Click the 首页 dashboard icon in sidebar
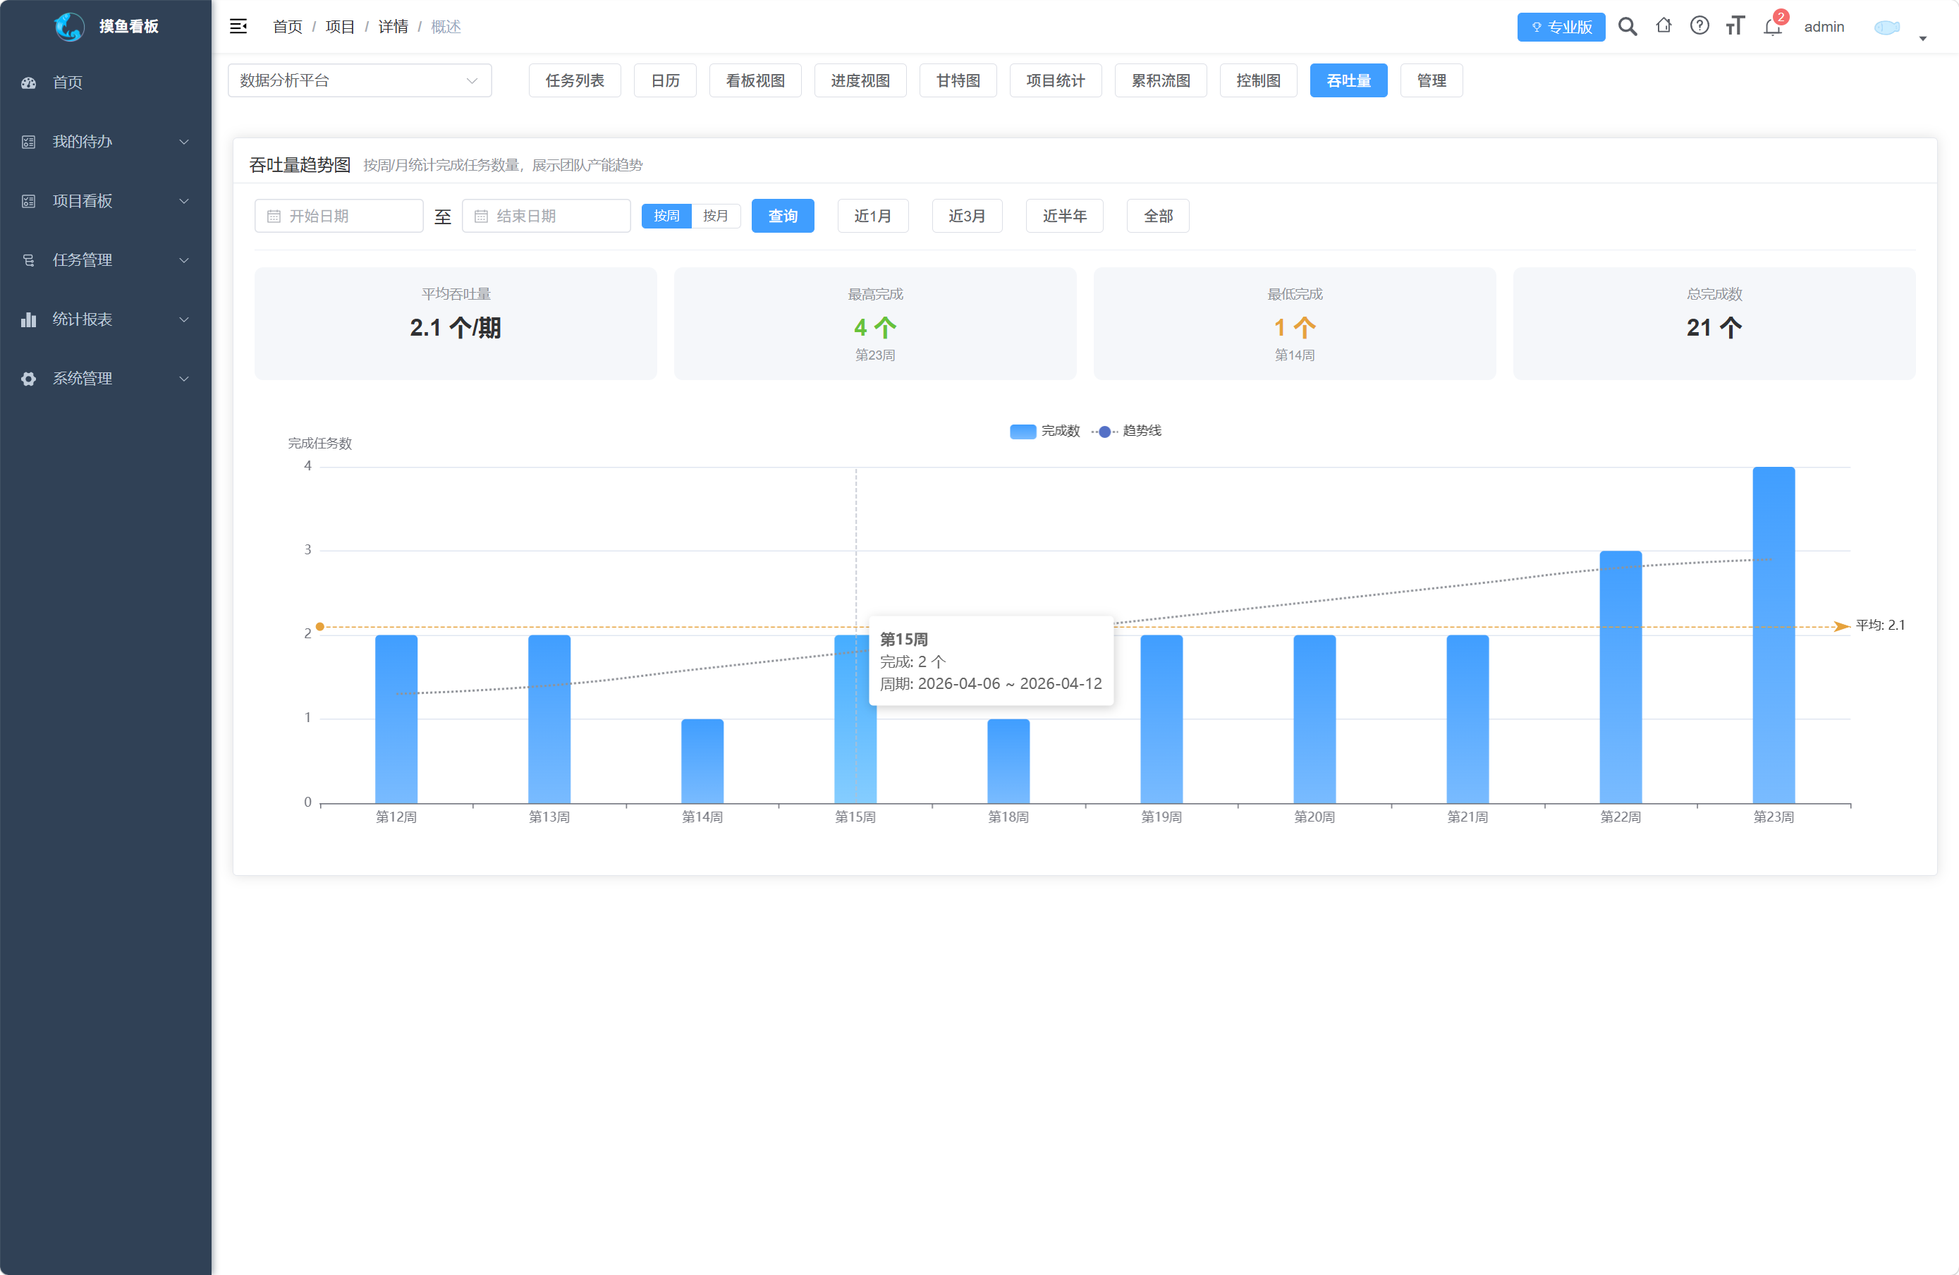The image size is (1959, 1275). [x=29, y=83]
